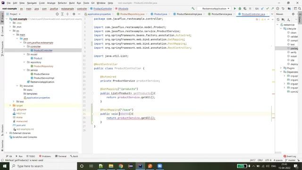
Task: Start debugging with the bug icon
Action: [x=240, y=8]
